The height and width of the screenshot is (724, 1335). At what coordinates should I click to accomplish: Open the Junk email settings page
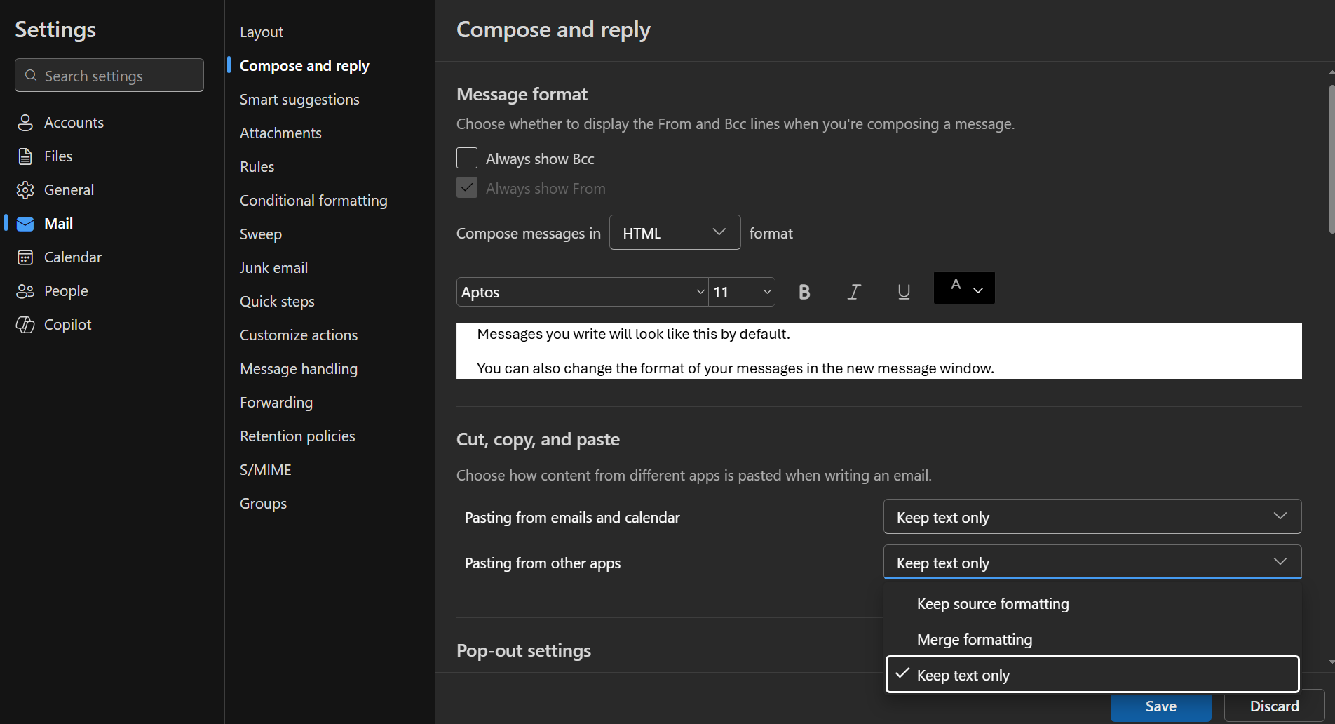pyautogui.click(x=273, y=267)
